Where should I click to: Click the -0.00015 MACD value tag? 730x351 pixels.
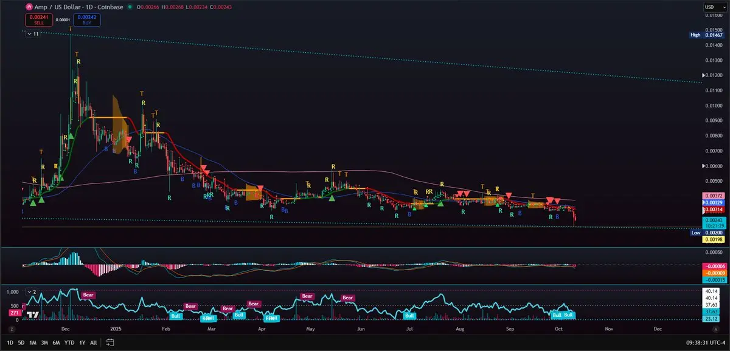click(x=713, y=279)
